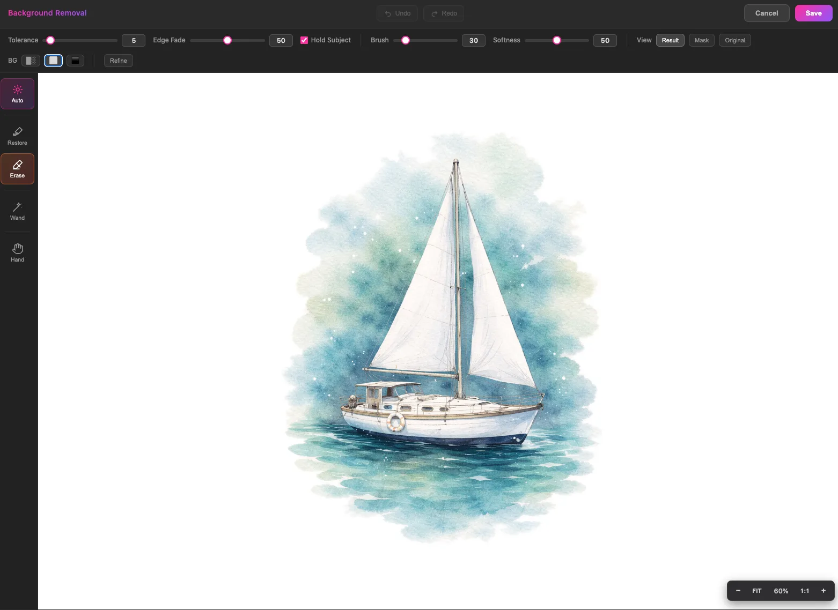Viewport: 838px width, 610px height.
Task: Switch BG to checkerboard transparency preview
Action: 31,61
